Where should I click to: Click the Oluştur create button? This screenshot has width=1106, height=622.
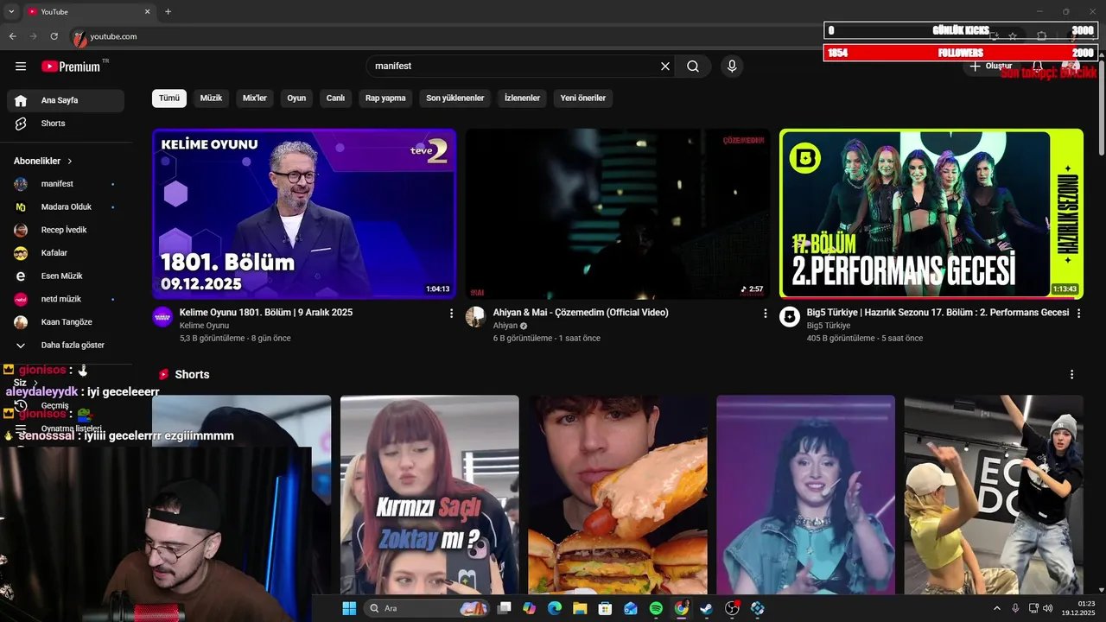(x=992, y=67)
